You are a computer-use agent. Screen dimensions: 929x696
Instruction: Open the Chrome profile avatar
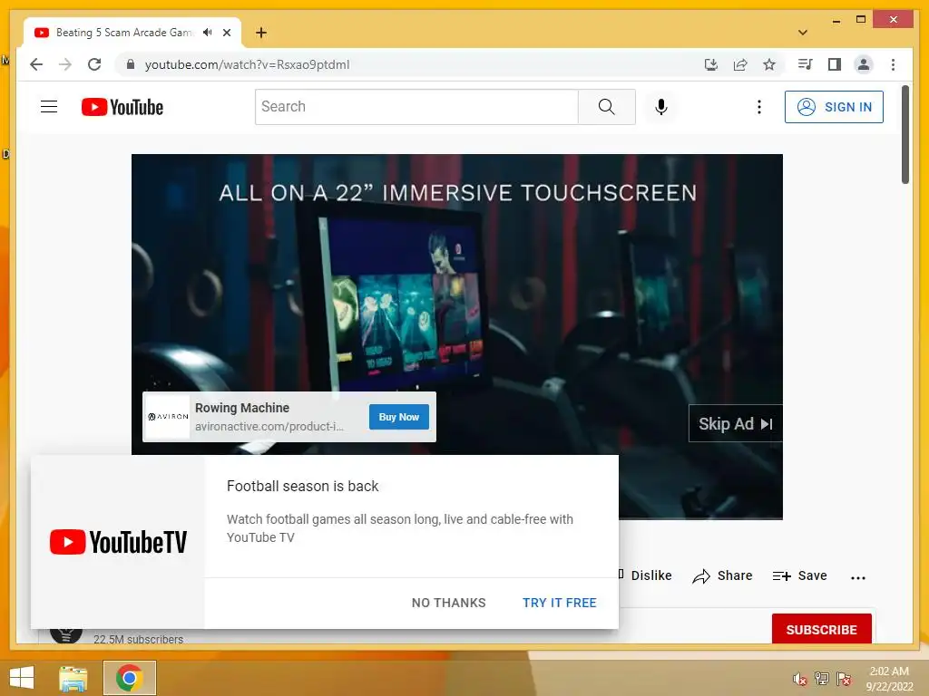point(864,64)
